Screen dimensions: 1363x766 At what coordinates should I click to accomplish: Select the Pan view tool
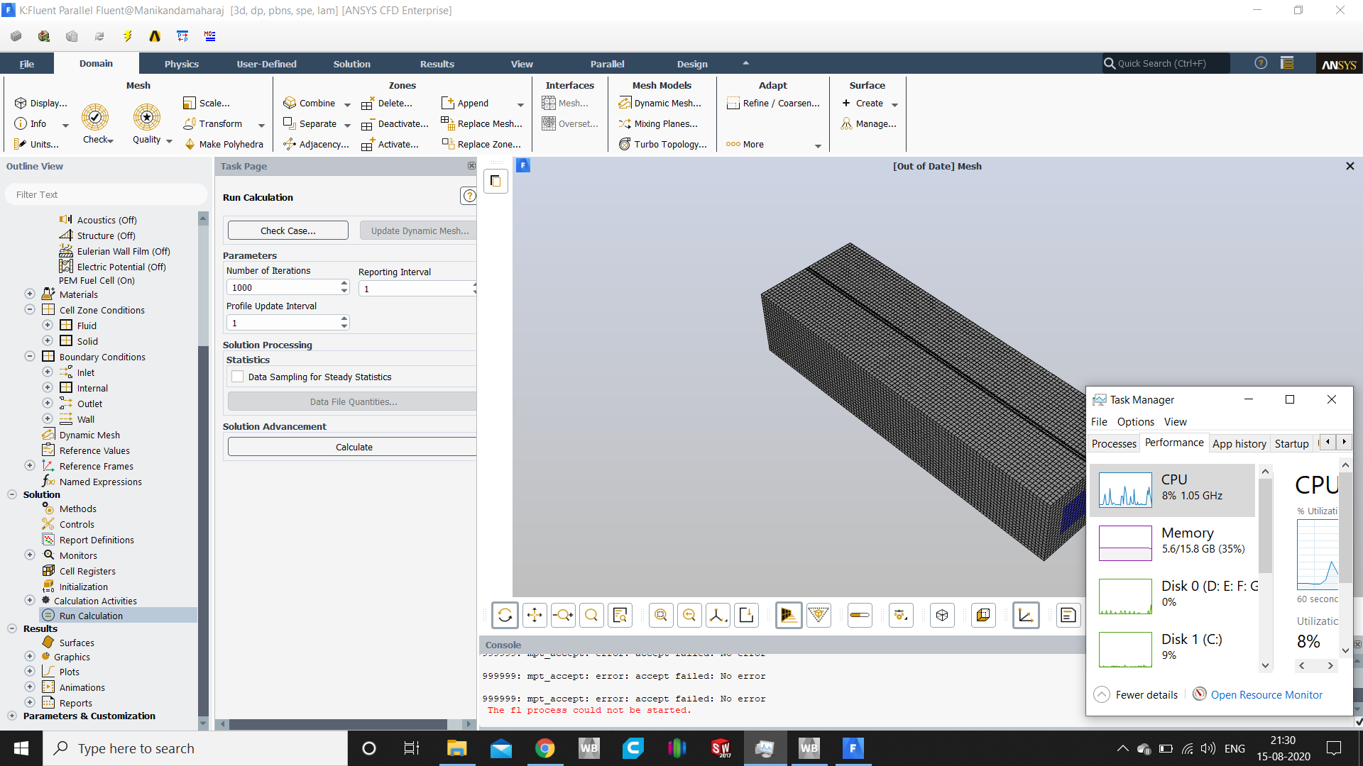click(535, 615)
